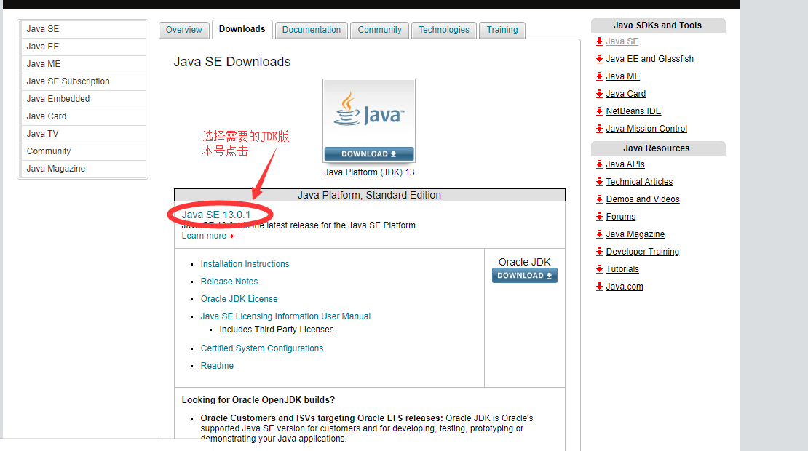Click red arrow icon beside Forums
Viewport: 808px width, 451px height.
pyautogui.click(x=599, y=217)
